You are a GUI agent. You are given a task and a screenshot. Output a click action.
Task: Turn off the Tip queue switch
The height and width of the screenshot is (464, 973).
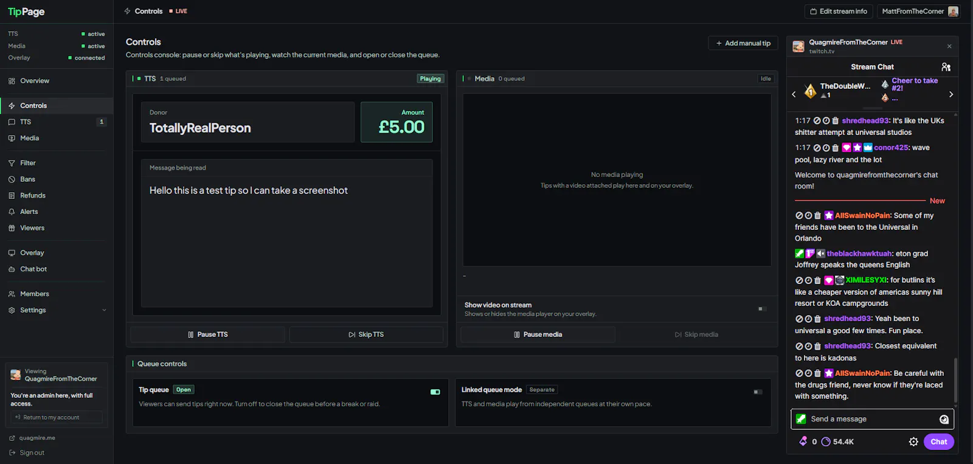pos(435,392)
